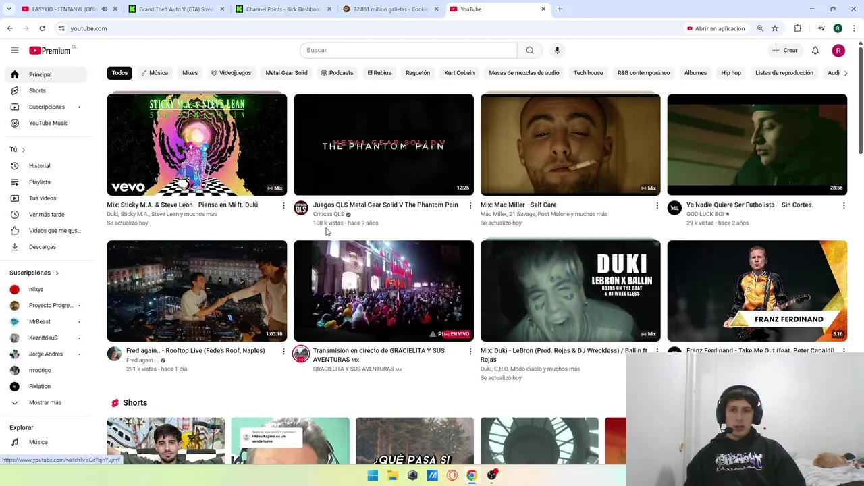
Task: Select the Kurt Cobain filter chip
Action: click(459, 73)
